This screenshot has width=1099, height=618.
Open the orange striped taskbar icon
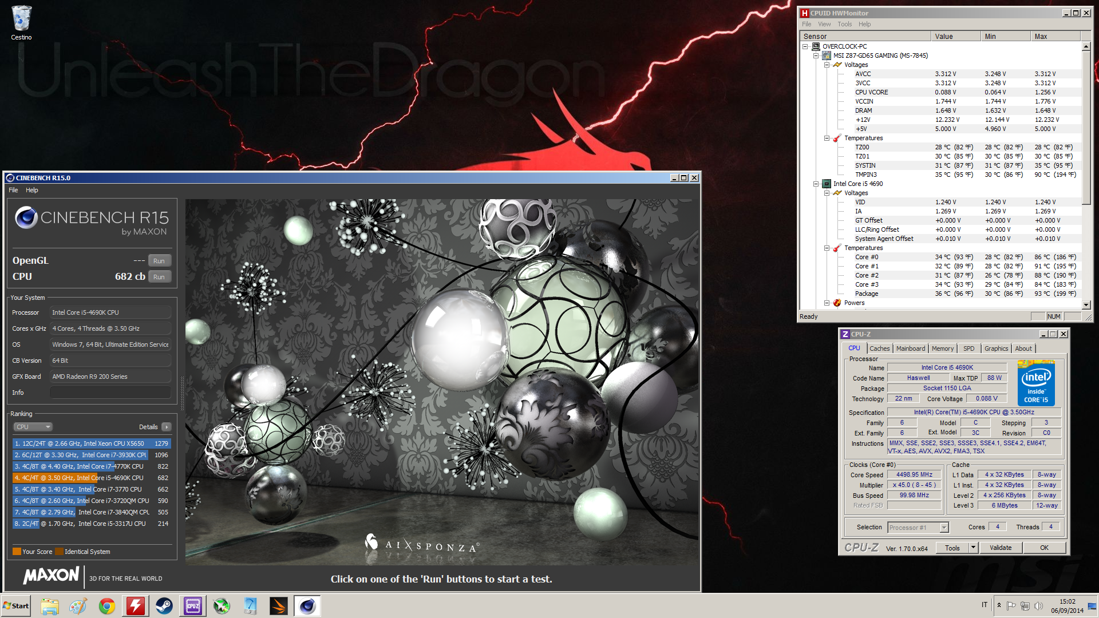pyautogui.click(x=279, y=606)
